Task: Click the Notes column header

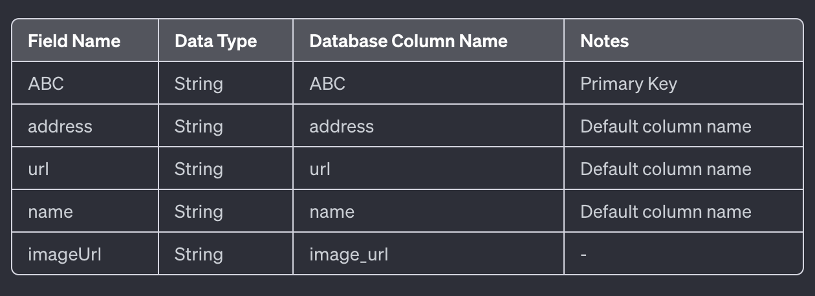Action: click(604, 41)
